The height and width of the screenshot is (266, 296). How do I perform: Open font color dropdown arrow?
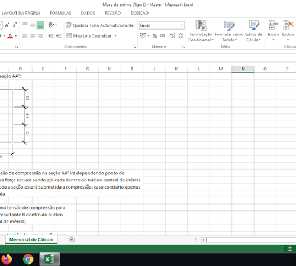click(x=16, y=36)
